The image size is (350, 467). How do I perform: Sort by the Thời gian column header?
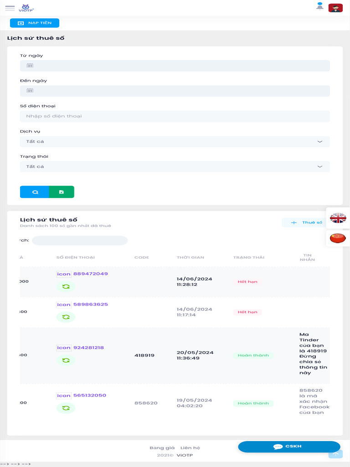[x=190, y=258]
